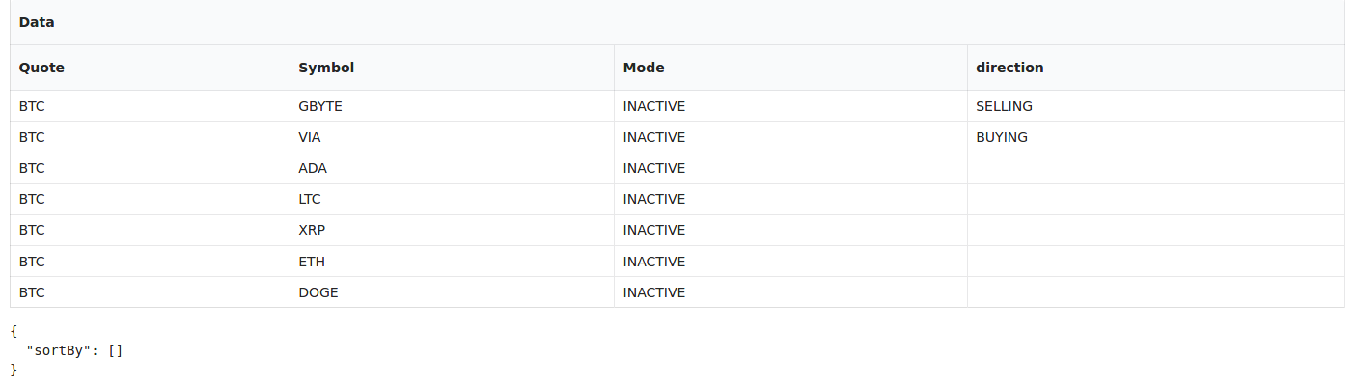Click the BUYING direction cell

pos(1155,137)
